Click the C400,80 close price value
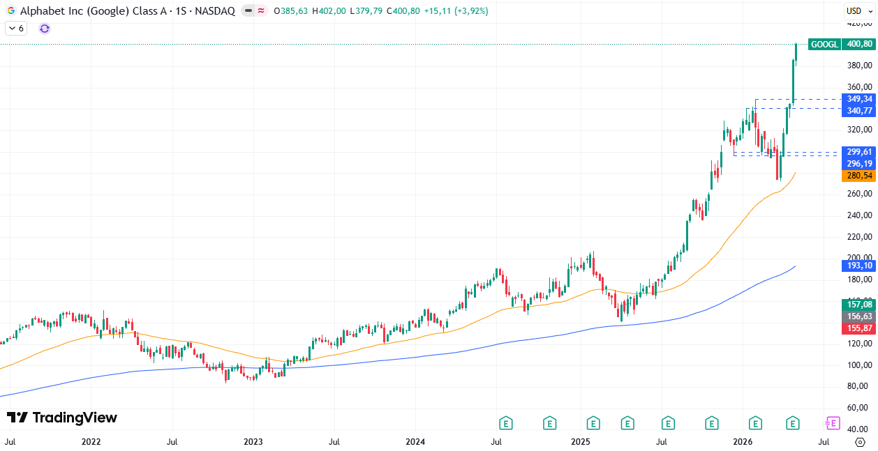This screenshot has width=878, height=451. (x=403, y=11)
